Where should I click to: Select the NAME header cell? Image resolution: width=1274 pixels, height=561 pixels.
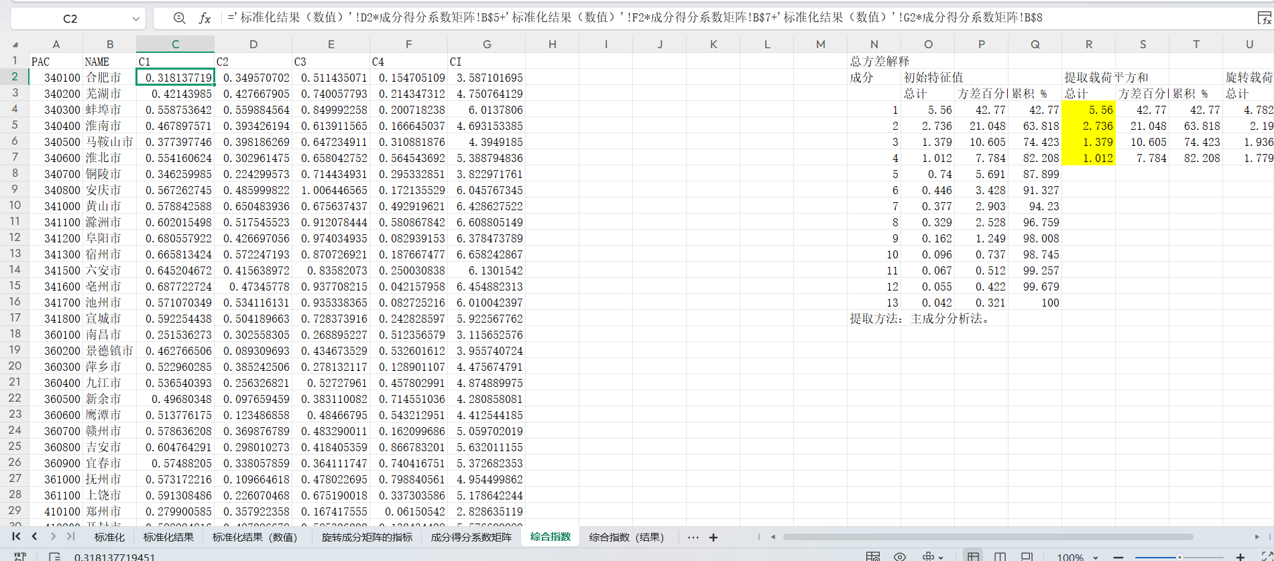click(x=109, y=62)
